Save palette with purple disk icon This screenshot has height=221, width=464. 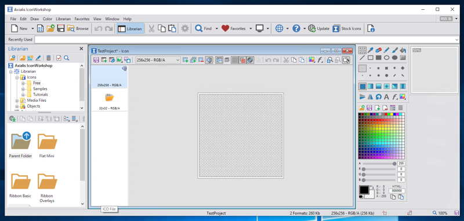(x=369, y=108)
